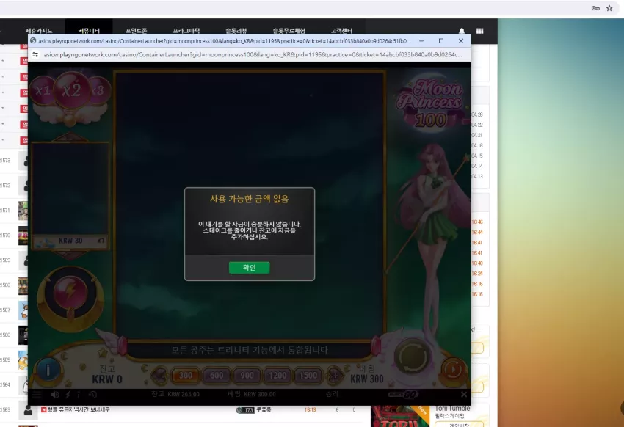Select the 900 bet amount
The width and height of the screenshot is (624, 427).
pyautogui.click(x=247, y=376)
